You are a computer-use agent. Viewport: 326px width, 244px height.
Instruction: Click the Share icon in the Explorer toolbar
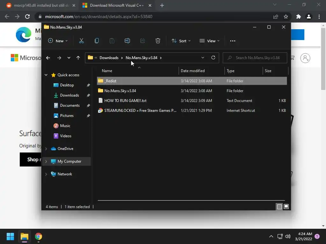coord(142,41)
